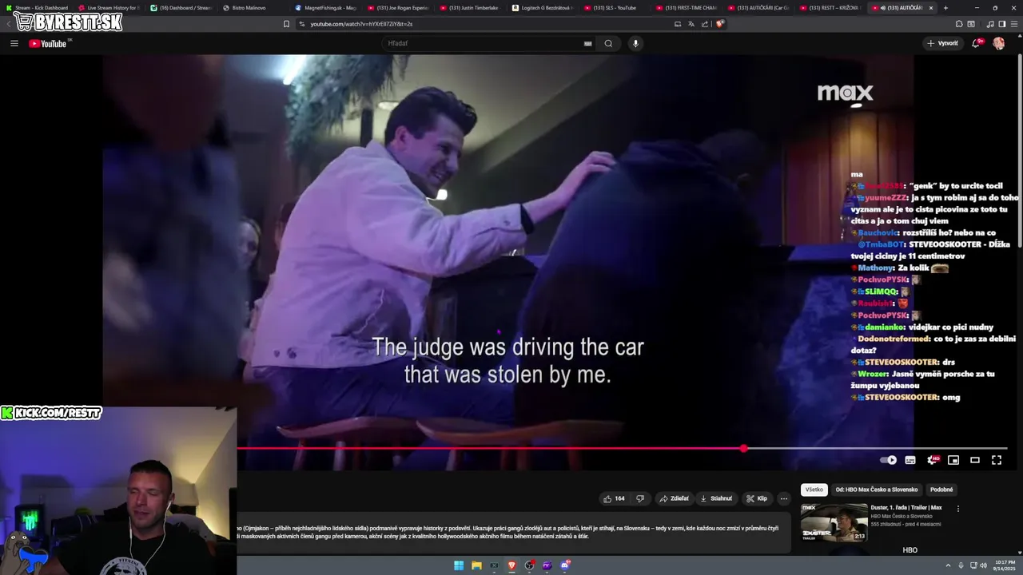Toggle theater mode in the player
The height and width of the screenshot is (575, 1023).
975,460
